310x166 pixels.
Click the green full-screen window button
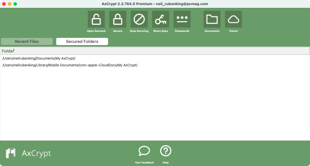15,4
